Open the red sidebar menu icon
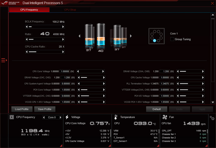This screenshot has height=148, width=216. coord(4,60)
